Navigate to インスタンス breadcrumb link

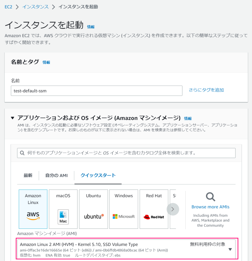tap(35, 7)
